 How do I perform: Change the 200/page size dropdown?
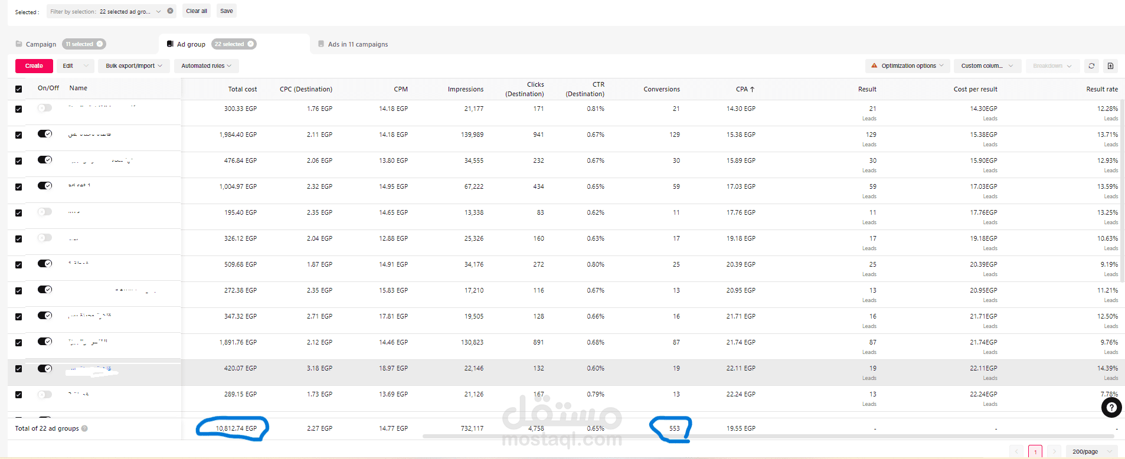coord(1091,451)
